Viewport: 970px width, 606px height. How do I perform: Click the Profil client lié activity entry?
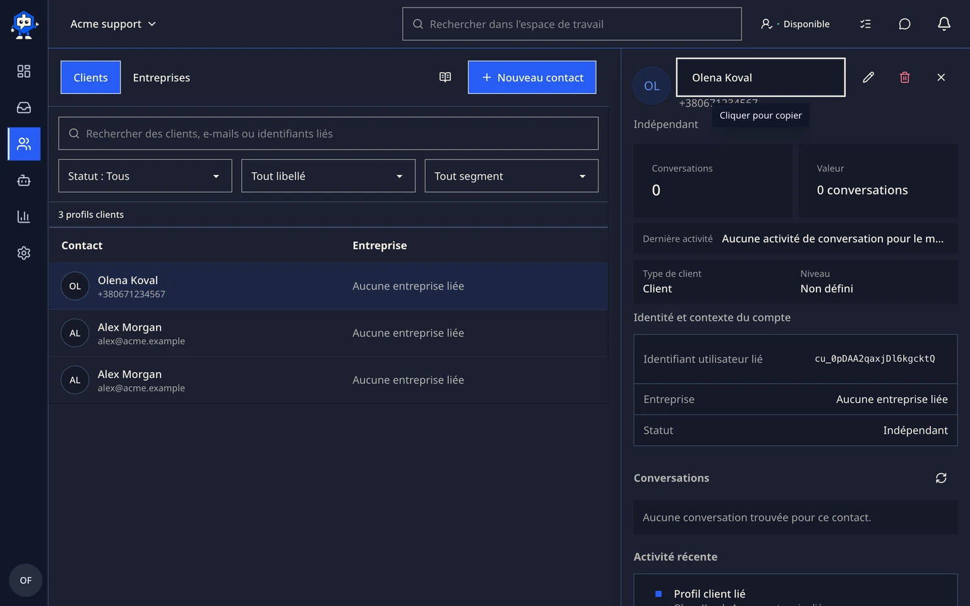[709, 594]
